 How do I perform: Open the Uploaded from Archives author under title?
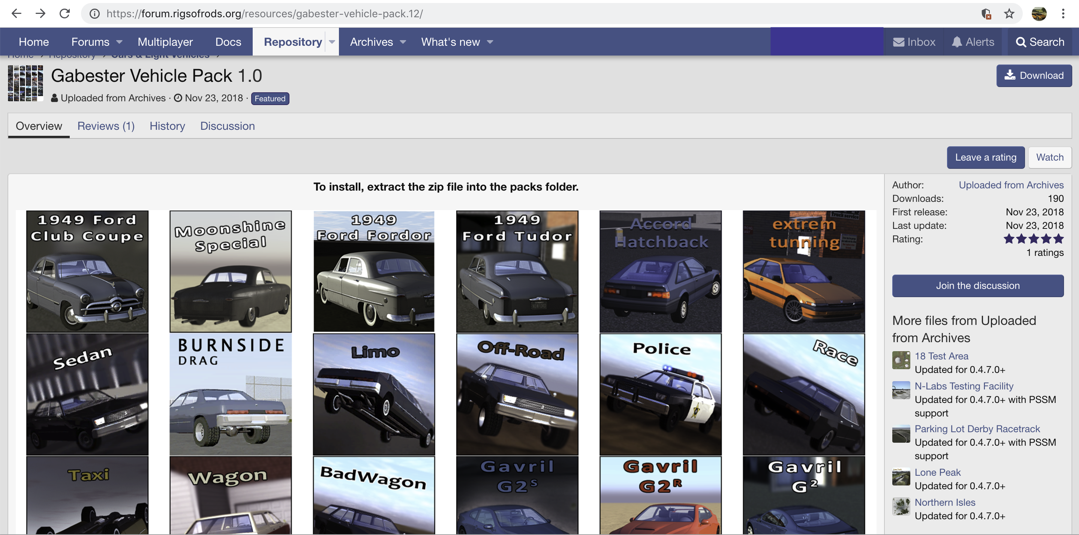[113, 98]
